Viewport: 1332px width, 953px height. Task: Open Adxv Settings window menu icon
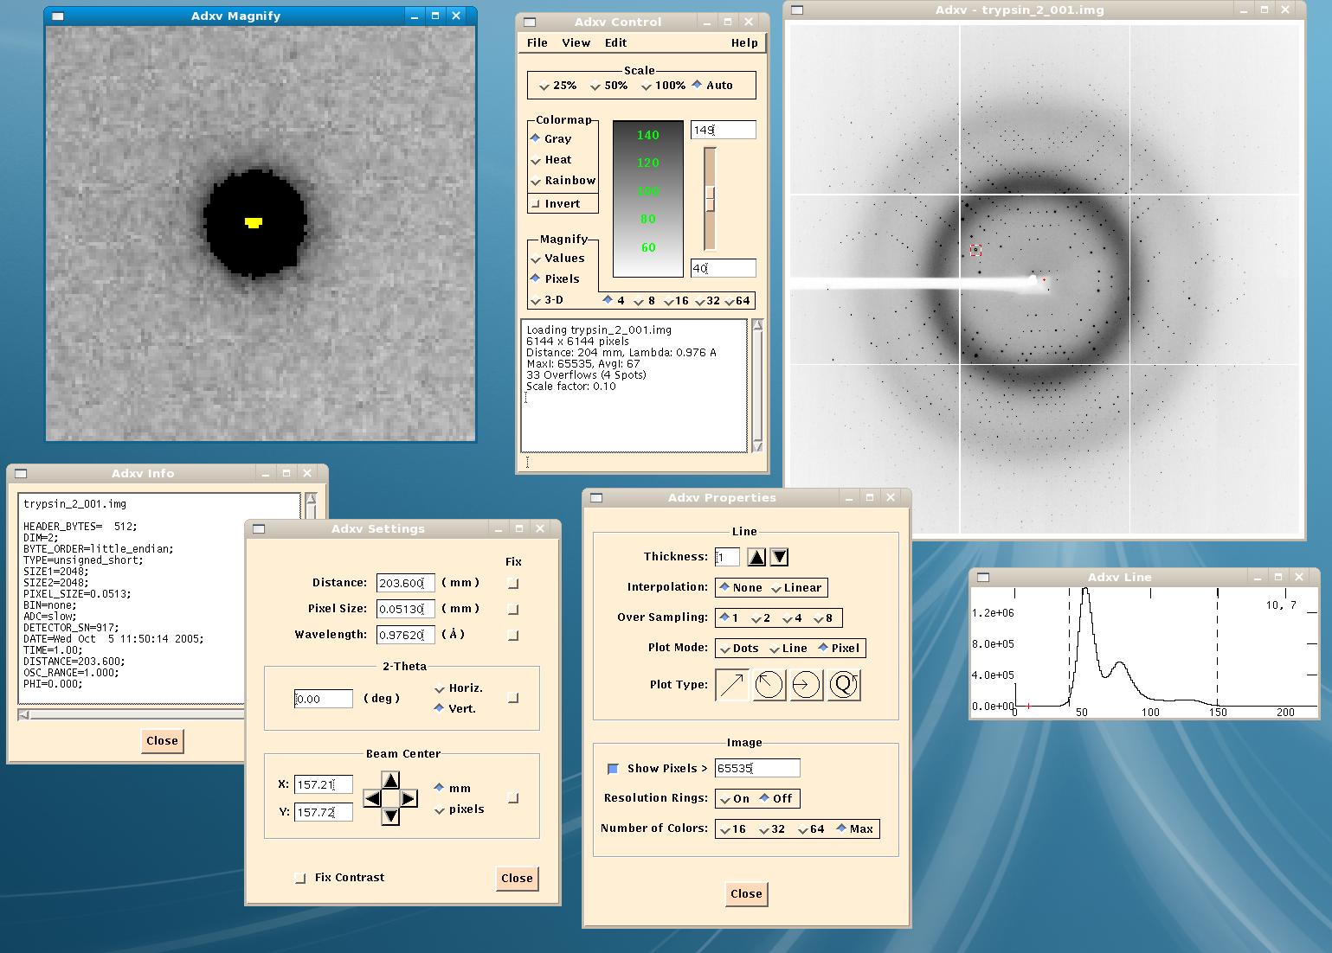[x=259, y=528]
